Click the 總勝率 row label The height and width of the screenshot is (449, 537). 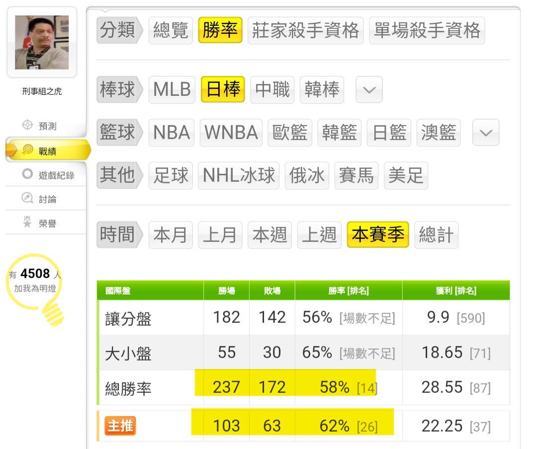tap(128, 389)
